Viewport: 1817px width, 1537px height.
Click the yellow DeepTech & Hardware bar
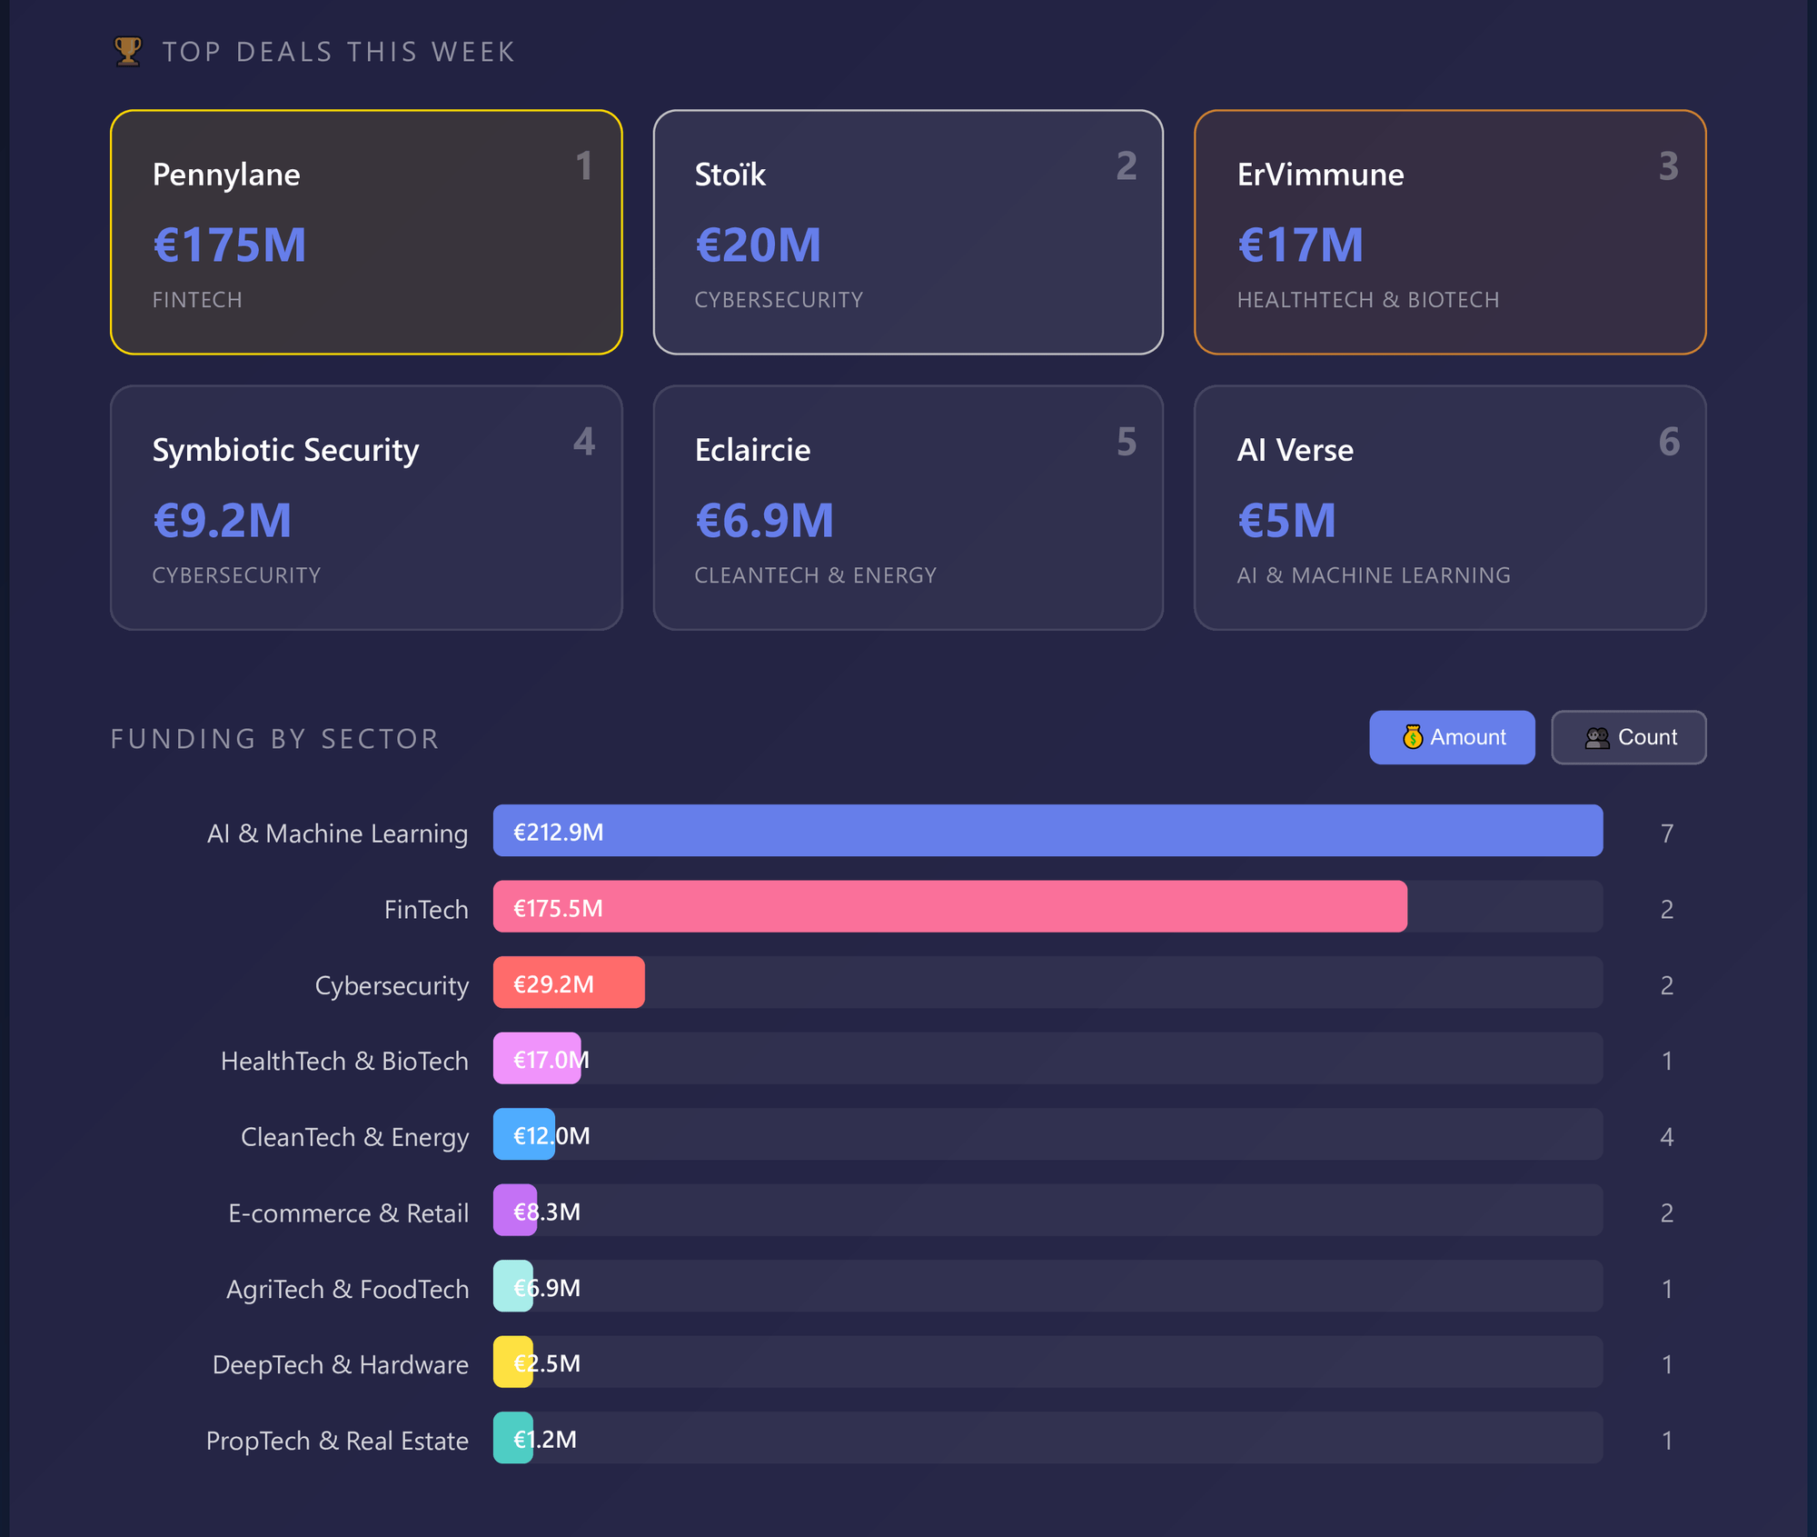[x=512, y=1362]
